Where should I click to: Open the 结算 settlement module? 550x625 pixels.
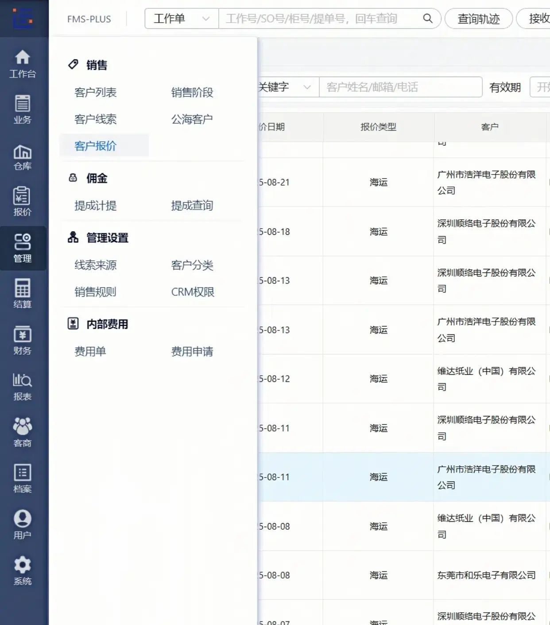23,294
